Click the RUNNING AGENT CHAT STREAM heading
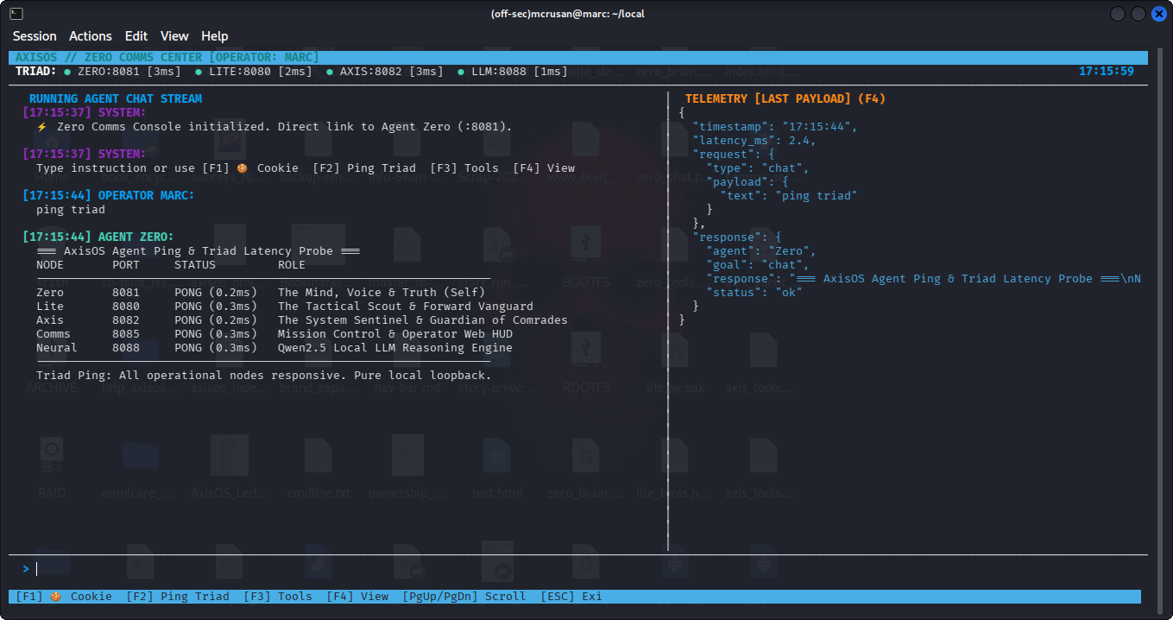The height and width of the screenshot is (620, 1173). [x=116, y=99]
